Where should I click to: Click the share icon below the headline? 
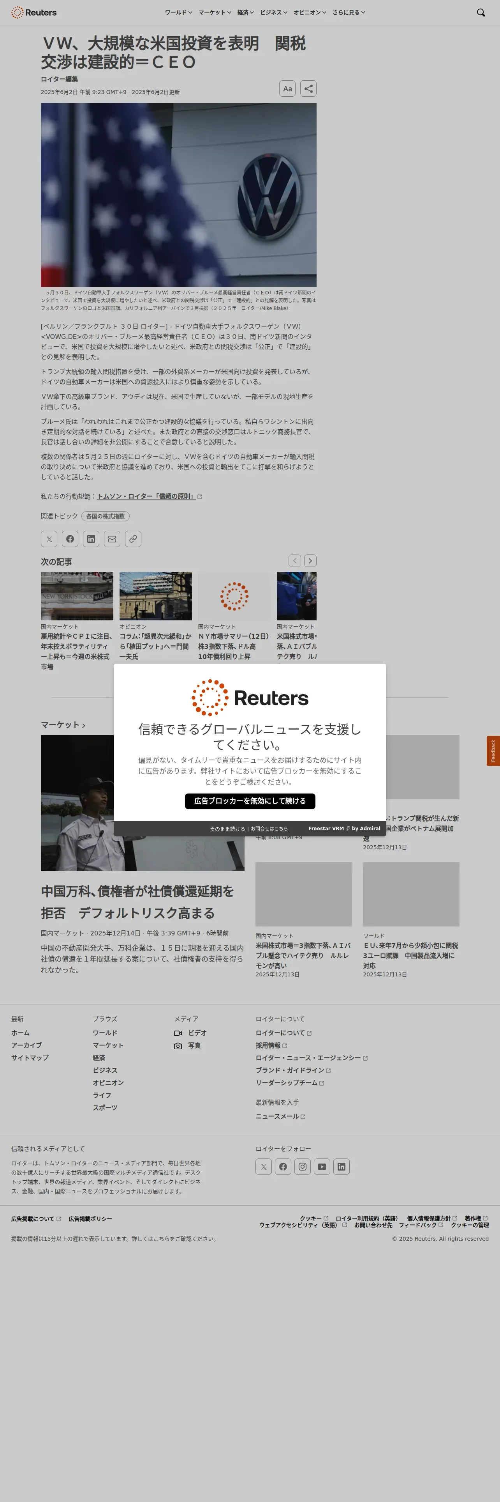308,89
